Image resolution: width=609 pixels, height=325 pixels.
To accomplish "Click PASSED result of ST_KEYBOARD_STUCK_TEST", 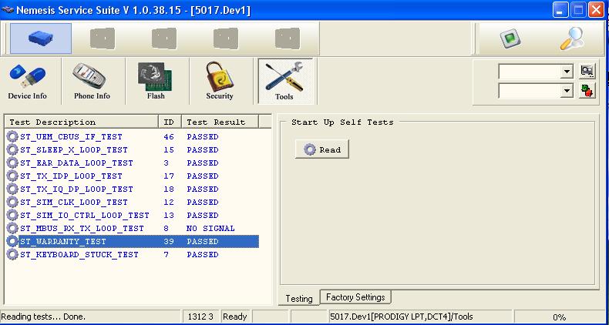I will (x=202, y=255).
